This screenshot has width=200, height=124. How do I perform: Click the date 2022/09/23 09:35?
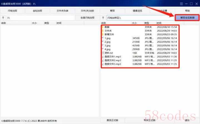(x=167, y=34)
